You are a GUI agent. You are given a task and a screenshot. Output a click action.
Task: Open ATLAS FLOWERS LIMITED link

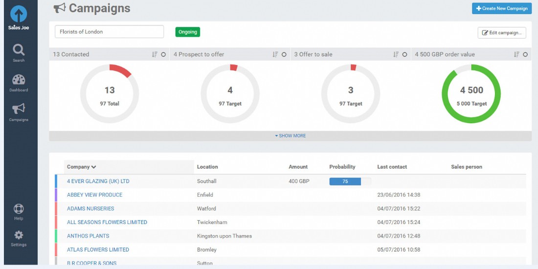pyautogui.click(x=98, y=250)
